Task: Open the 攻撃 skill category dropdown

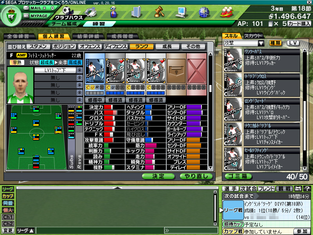Action: [x=244, y=43]
